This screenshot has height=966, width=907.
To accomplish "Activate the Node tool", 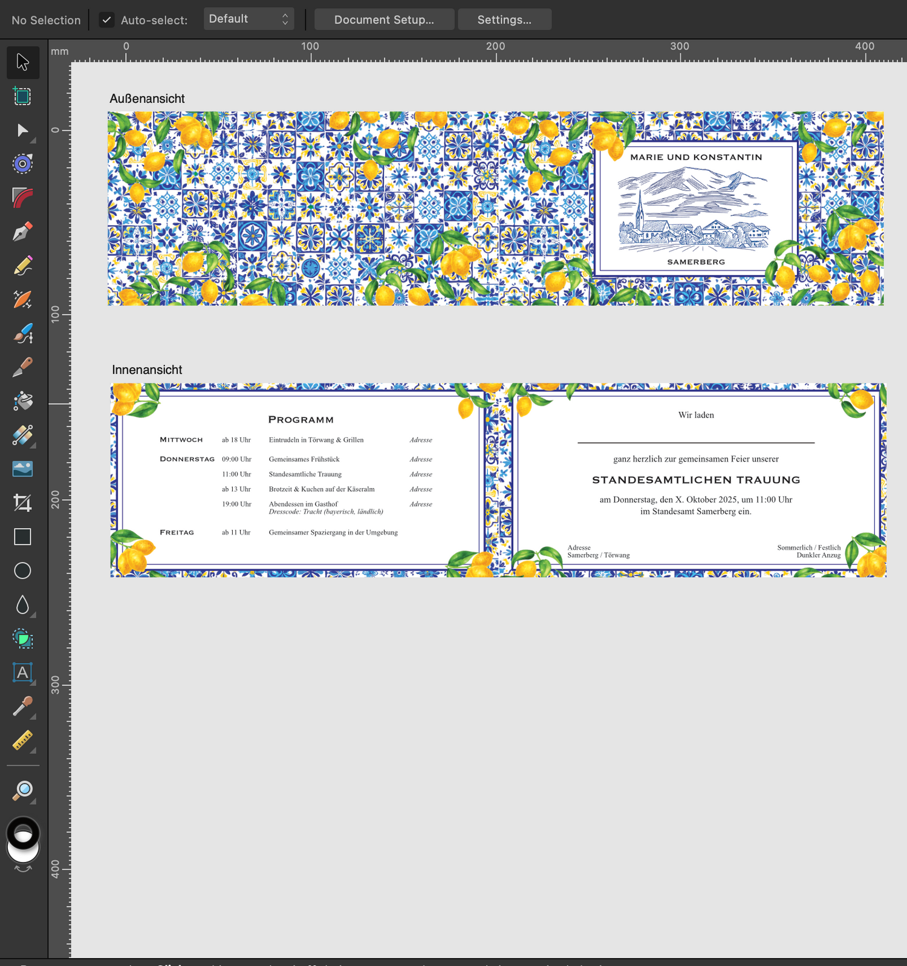I will (23, 130).
